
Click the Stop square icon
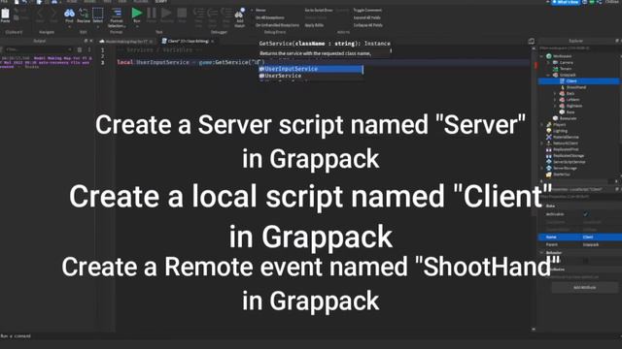pyautogui.click(x=182, y=13)
